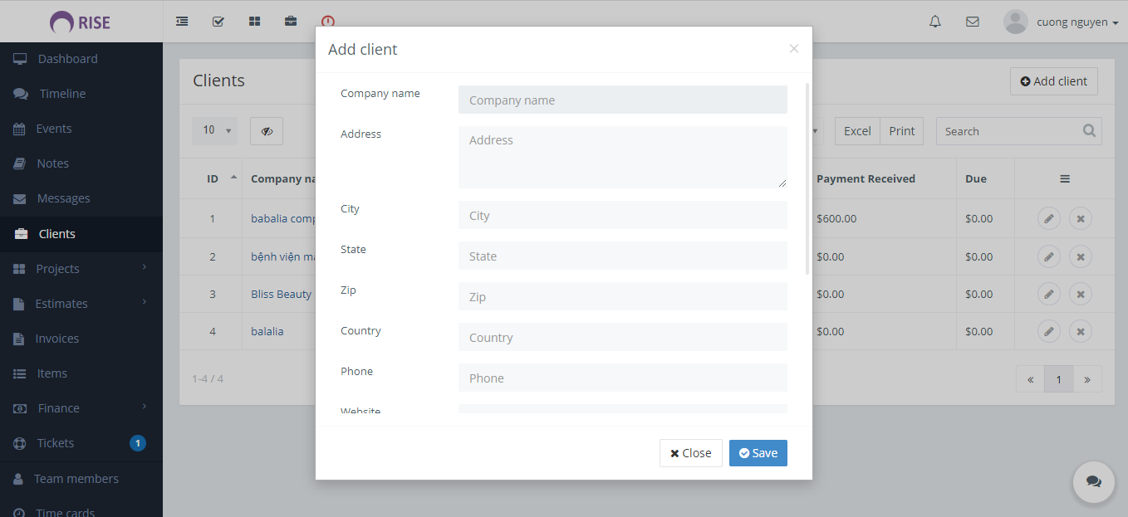Click the Phone input field
The width and height of the screenshot is (1128, 517).
tap(623, 378)
